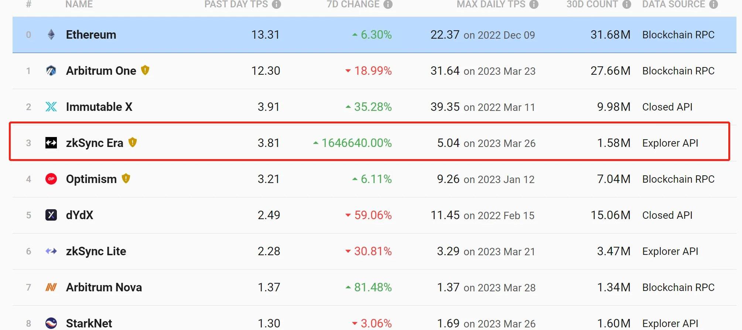Click info icon next to Past Day TPS
Image resolution: width=742 pixels, height=330 pixels.
click(276, 4)
